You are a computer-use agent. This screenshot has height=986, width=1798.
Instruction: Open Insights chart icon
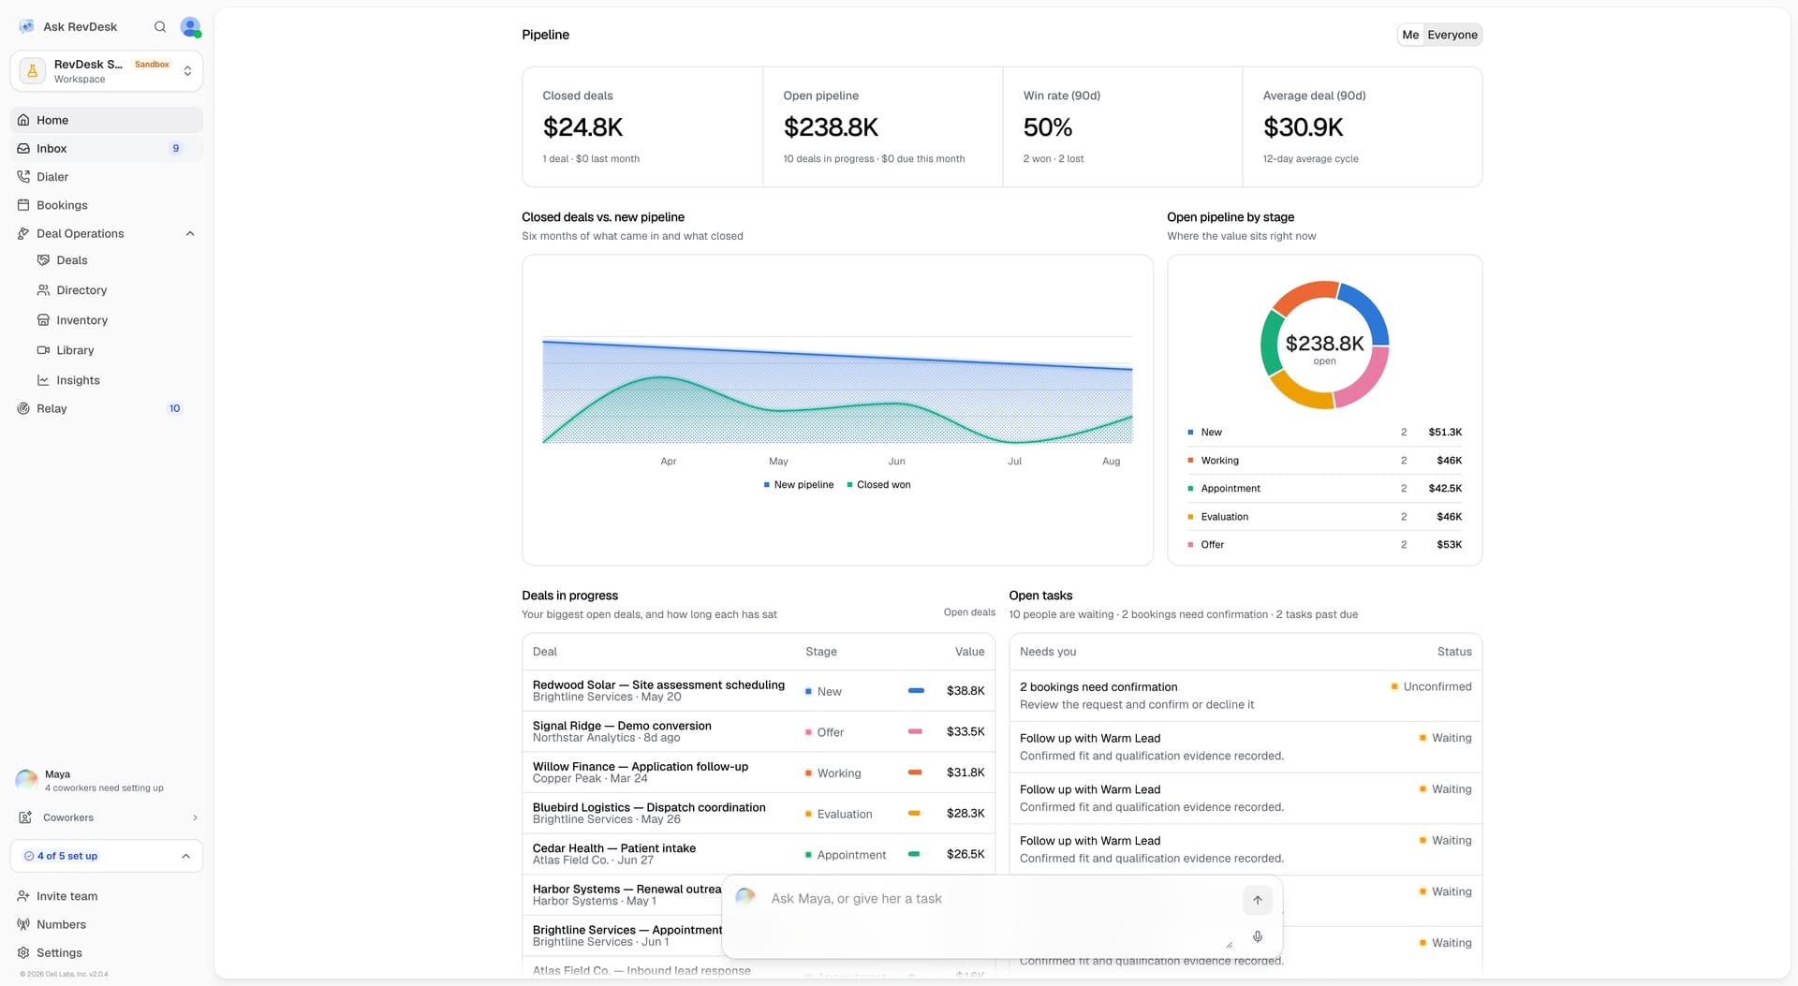pos(43,380)
